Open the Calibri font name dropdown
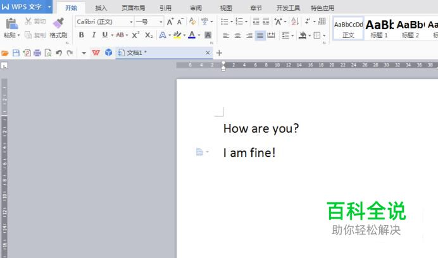This screenshot has height=258, width=438. [x=131, y=21]
